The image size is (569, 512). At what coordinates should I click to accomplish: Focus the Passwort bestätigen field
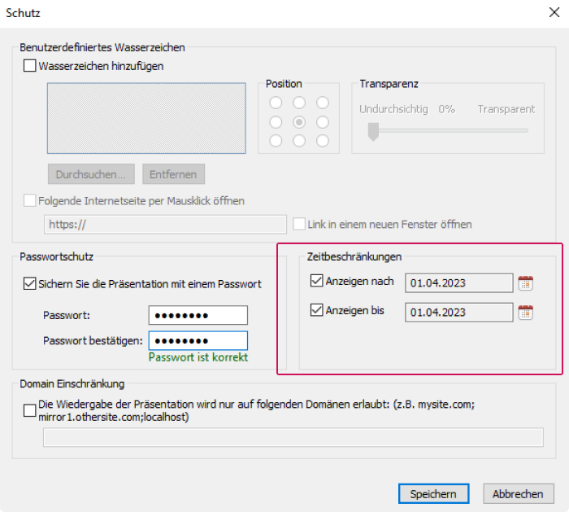(198, 340)
